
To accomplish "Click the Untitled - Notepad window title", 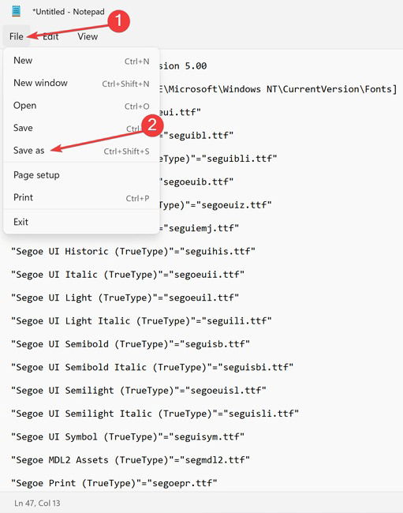I will (69, 12).
